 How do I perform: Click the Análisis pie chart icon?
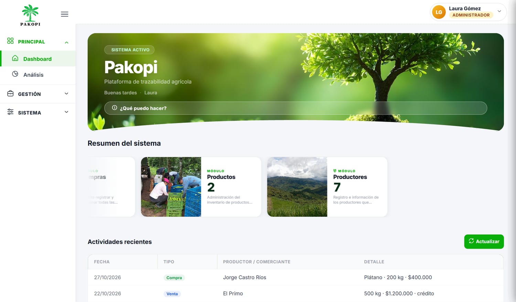pyautogui.click(x=15, y=74)
